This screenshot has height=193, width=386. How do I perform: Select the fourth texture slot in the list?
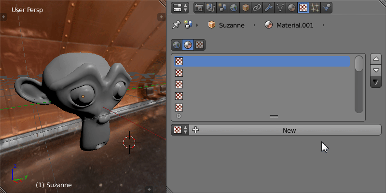pyautogui.click(x=262, y=96)
